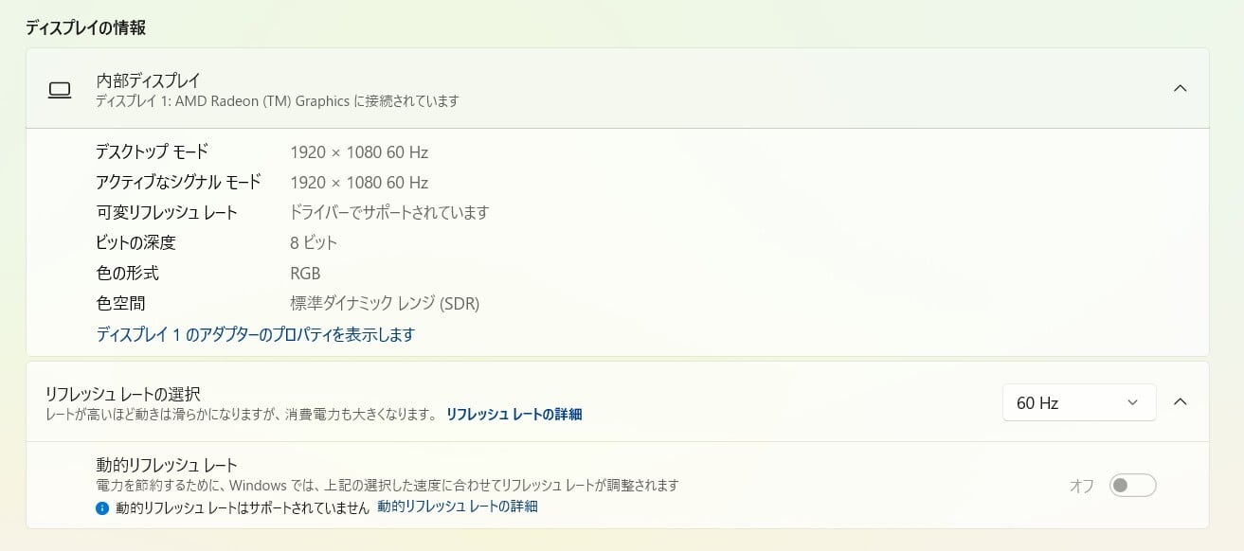The height and width of the screenshot is (551, 1244).
Task: Click the 標準ダイナミック レンジ (SDR) value
Action: point(385,304)
